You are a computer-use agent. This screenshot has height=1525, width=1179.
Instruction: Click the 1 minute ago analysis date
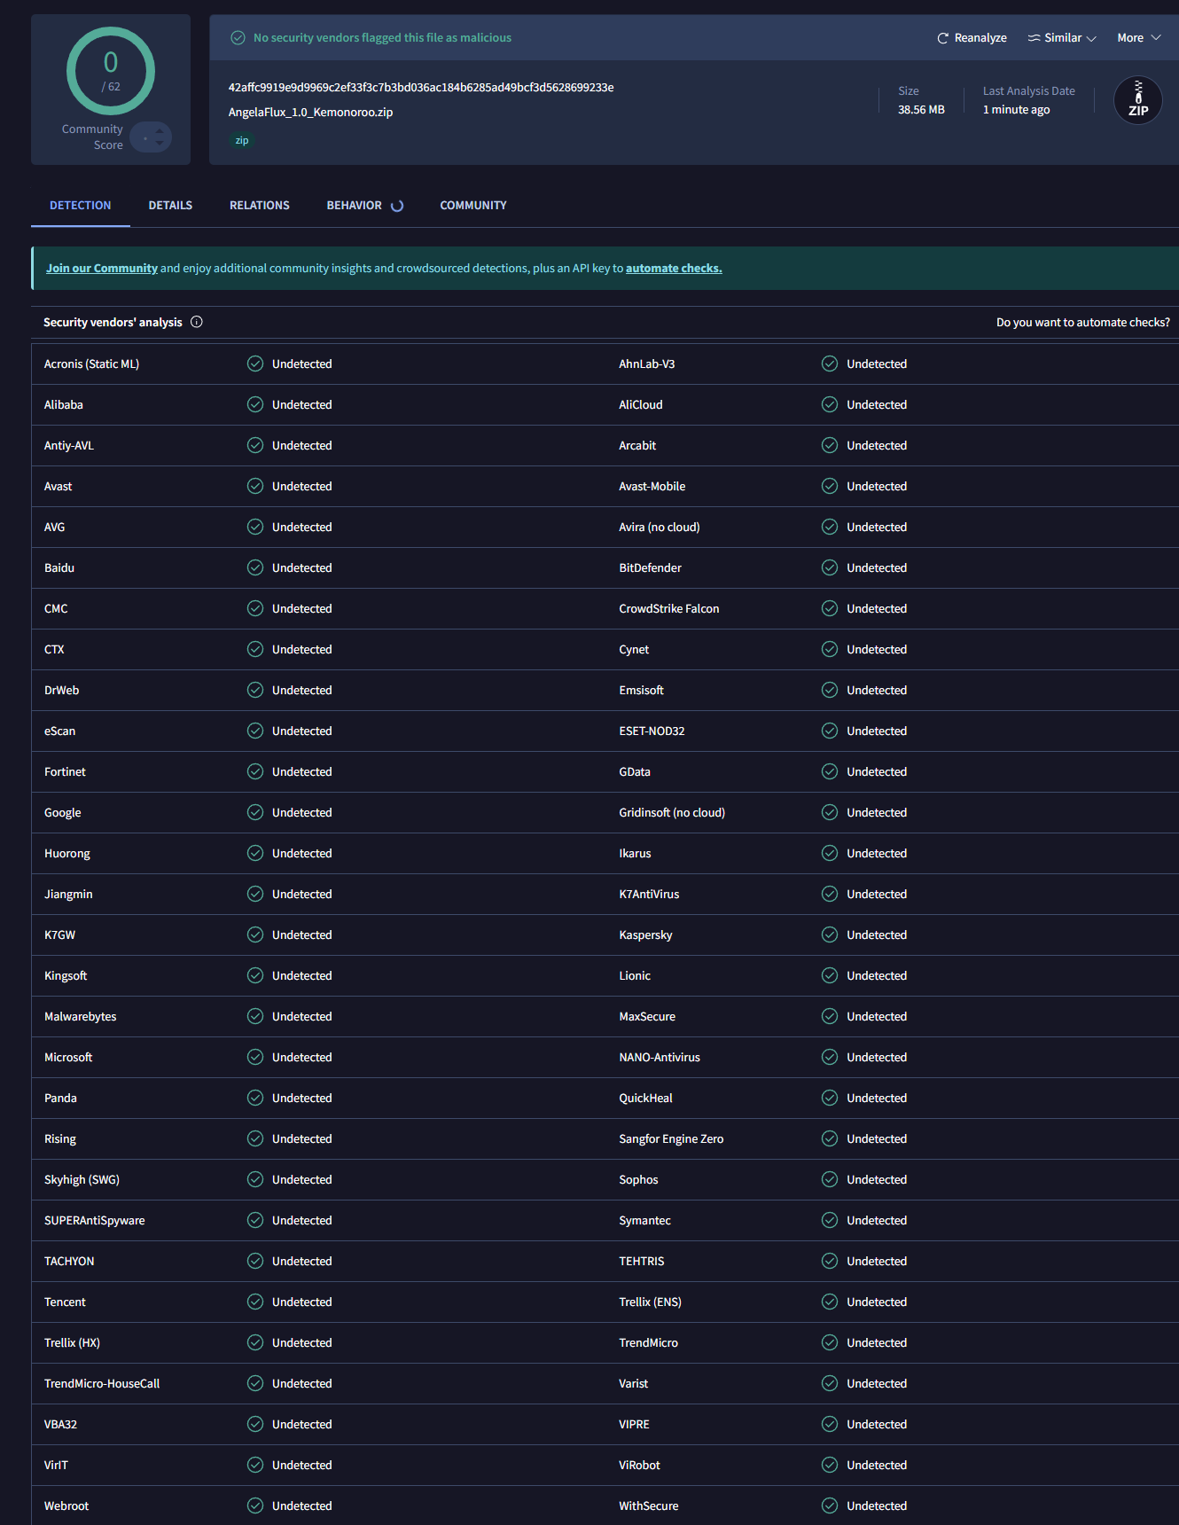click(1016, 110)
